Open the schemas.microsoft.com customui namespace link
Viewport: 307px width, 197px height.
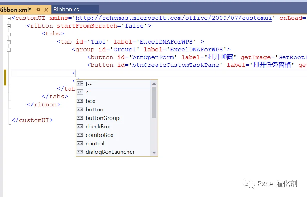point(174,18)
